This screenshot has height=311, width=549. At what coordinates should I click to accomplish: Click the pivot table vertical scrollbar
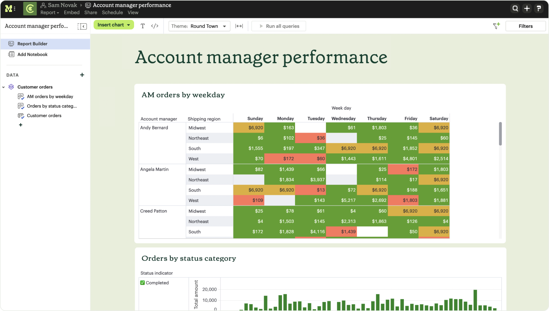tap(500, 134)
